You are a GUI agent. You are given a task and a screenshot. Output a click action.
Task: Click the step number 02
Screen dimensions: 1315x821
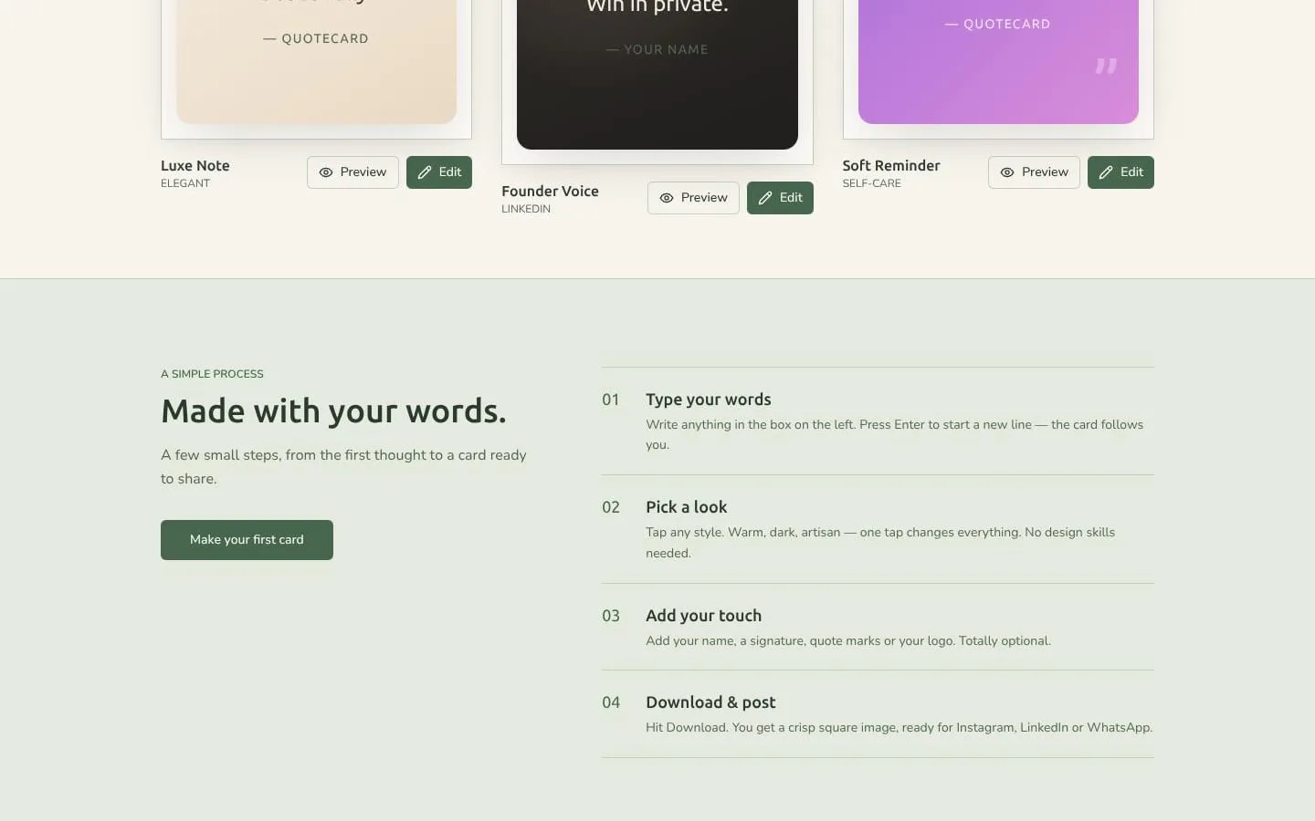[611, 507]
